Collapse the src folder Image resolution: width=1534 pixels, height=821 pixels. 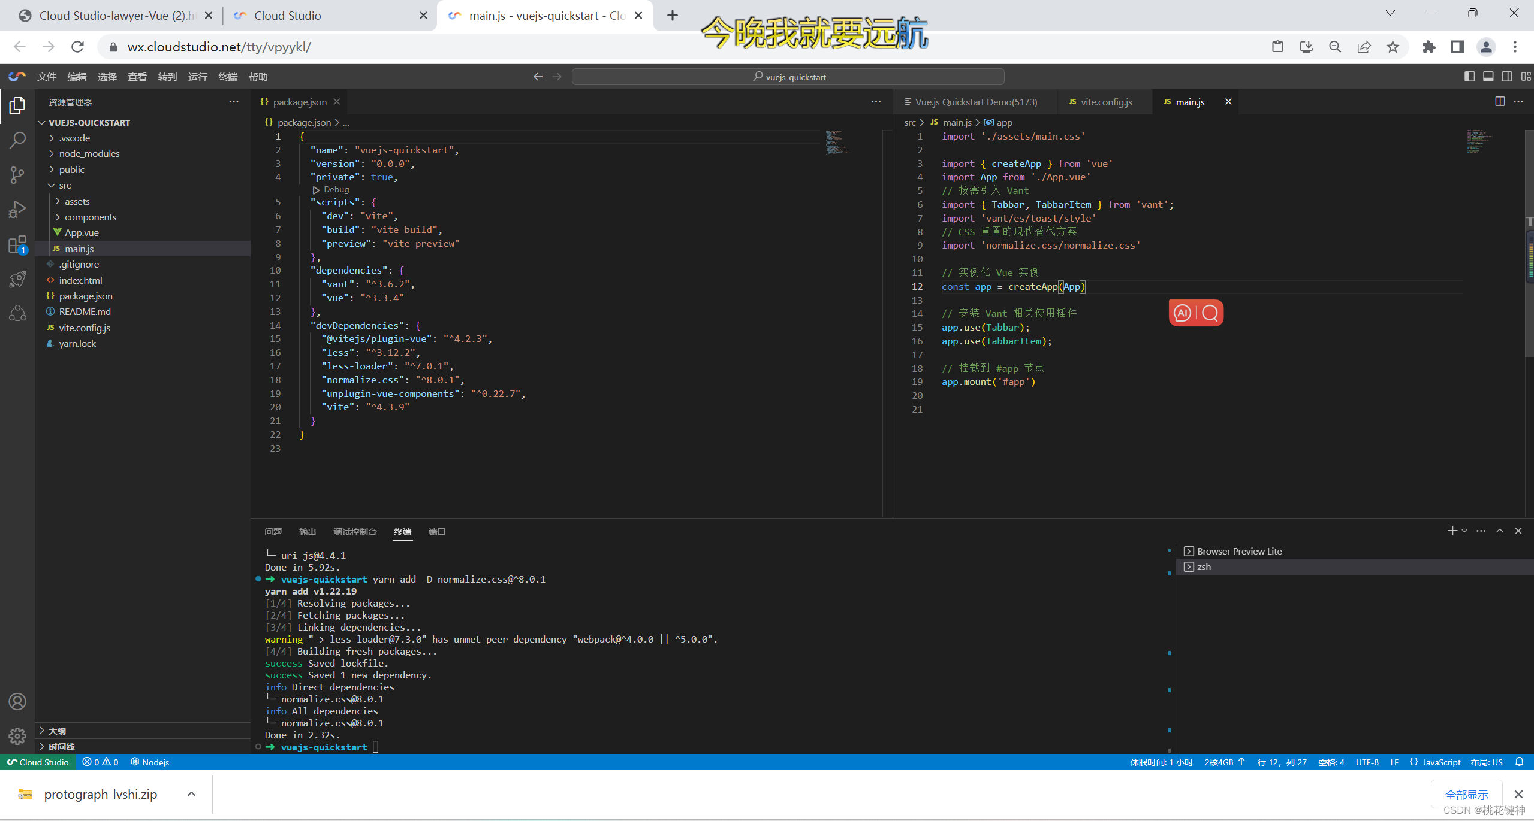[x=65, y=186]
